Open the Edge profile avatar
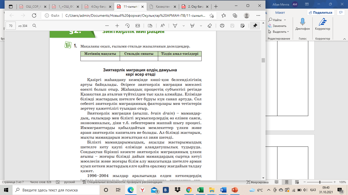The height and width of the screenshot is (195, 348). click(246, 15)
